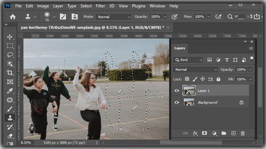Open the Window menu
The image size is (266, 149).
pos(157,6)
